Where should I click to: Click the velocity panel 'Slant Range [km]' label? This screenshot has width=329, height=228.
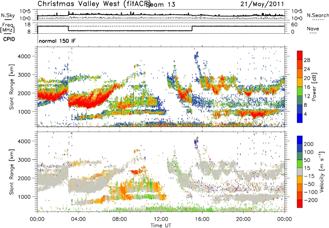point(12,172)
